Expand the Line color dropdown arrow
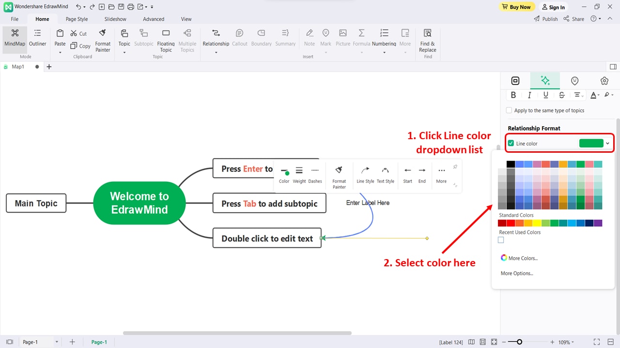620x348 pixels. click(x=607, y=143)
